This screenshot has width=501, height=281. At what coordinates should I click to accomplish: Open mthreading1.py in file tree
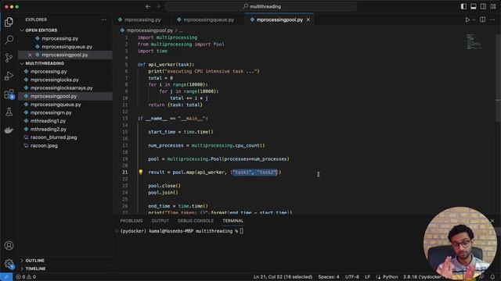coord(65,121)
